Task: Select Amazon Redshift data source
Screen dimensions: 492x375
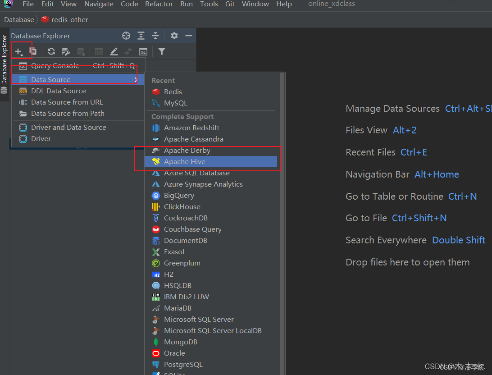Action: click(211, 128)
